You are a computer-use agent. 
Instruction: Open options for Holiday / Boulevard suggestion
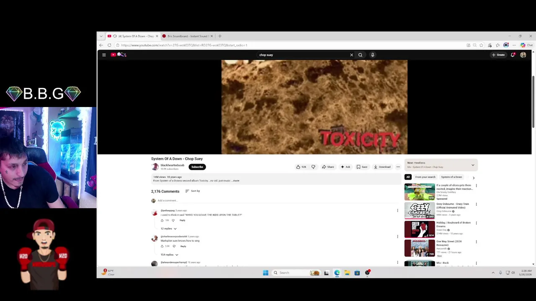(476, 223)
